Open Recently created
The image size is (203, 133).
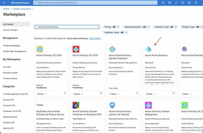tap(10, 73)
